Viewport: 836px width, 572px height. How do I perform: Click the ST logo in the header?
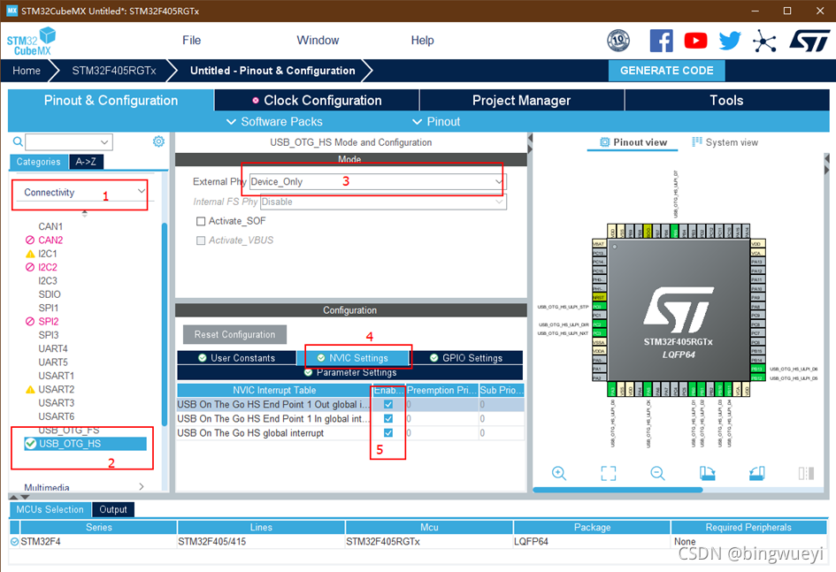click(809, 41)
